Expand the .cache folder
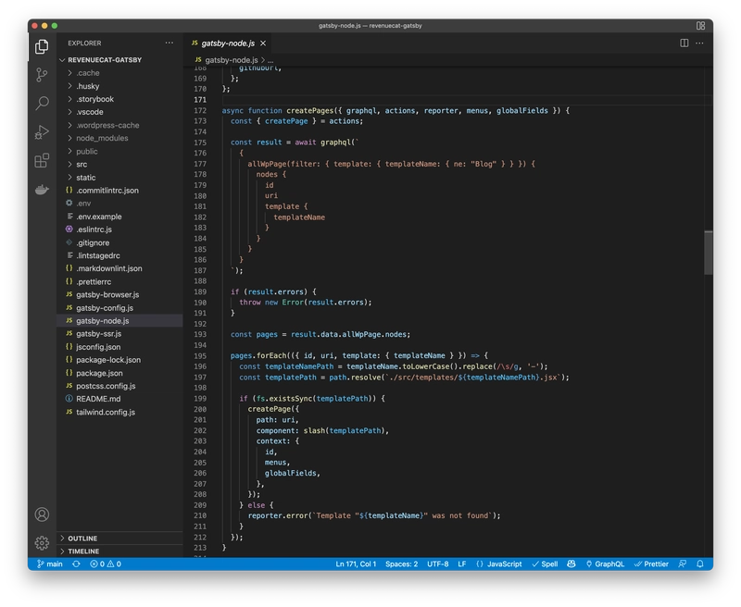741x607 pixels. coord(119,73)
